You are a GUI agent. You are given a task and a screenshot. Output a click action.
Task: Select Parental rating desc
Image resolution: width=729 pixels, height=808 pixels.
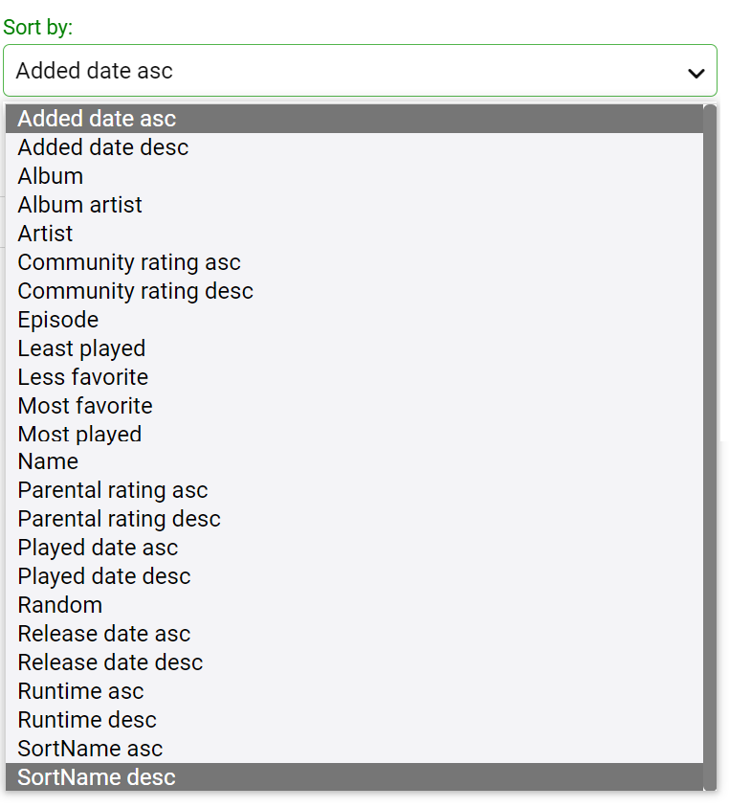[x=120, y=519]
